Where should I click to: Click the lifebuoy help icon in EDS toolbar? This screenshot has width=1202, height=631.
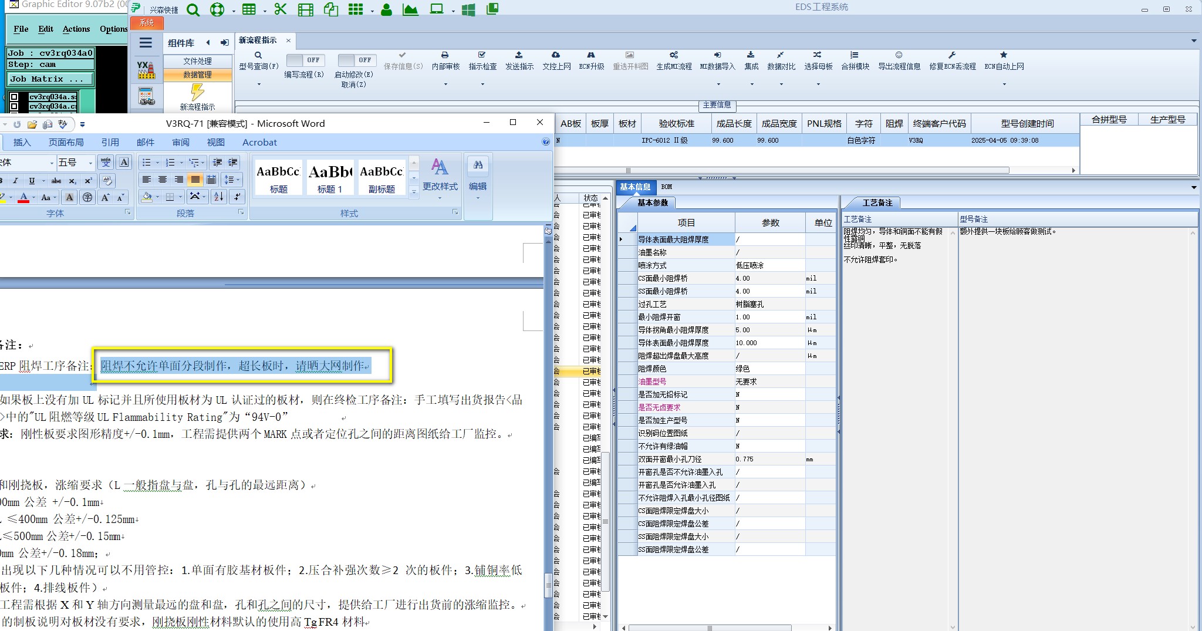click(x=217, y=9)
